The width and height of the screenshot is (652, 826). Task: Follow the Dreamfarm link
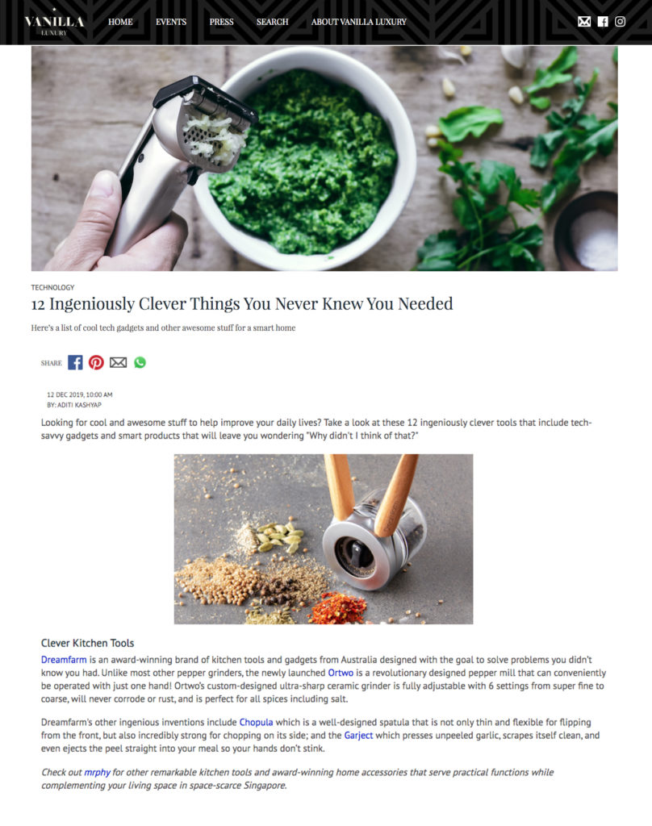64,660
